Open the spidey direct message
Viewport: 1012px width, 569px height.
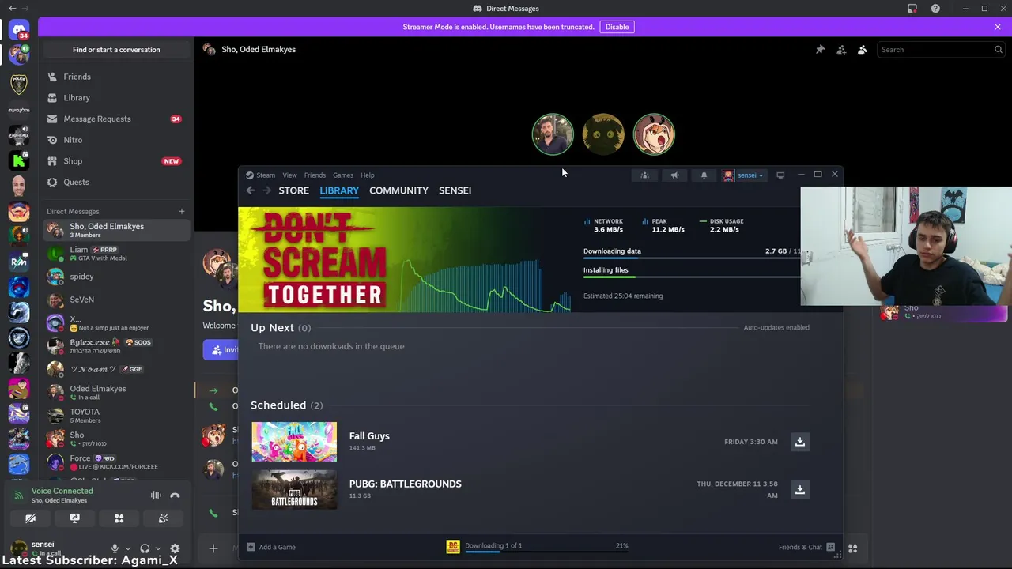click(x=116, y=277)
